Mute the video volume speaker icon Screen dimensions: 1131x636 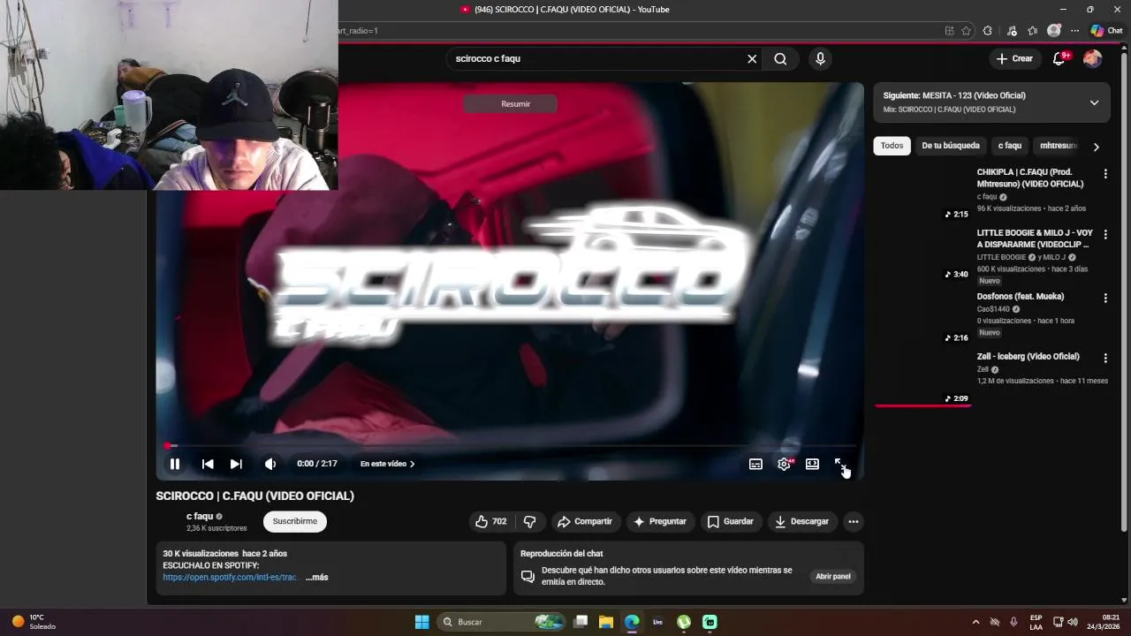pos(270,464)
